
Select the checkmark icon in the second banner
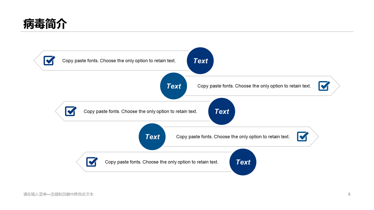tap(324, 86)
